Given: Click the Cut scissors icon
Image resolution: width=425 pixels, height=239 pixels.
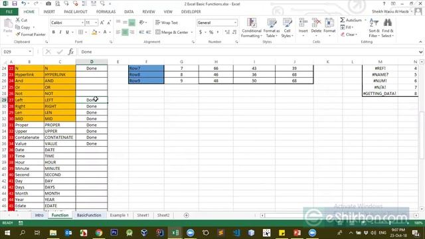Looking at the screenshot, I should click(x=18, y=20).
